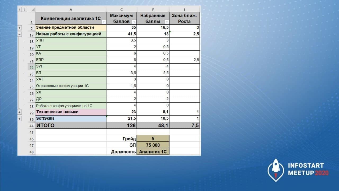Select maximum score 35 in row 2

tap(122, 28)
